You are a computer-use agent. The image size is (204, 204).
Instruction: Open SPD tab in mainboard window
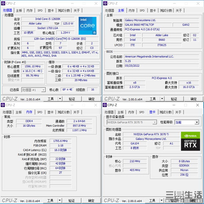coord(142,11)
